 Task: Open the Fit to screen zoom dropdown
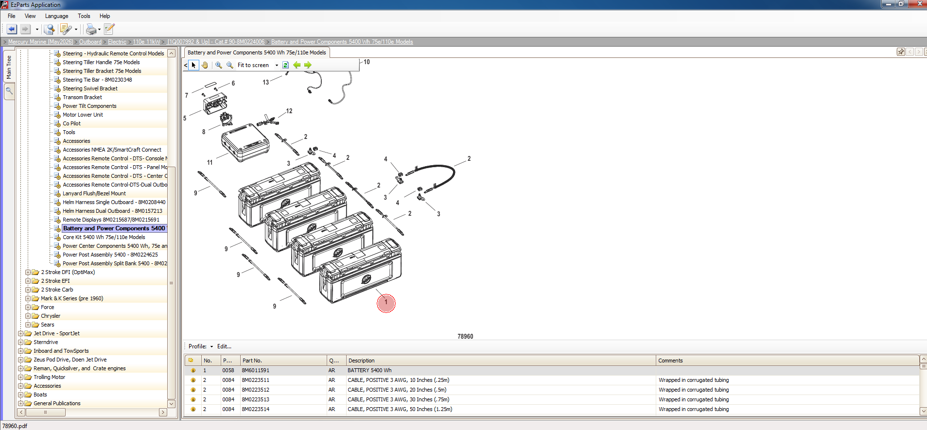pos(277,65)
